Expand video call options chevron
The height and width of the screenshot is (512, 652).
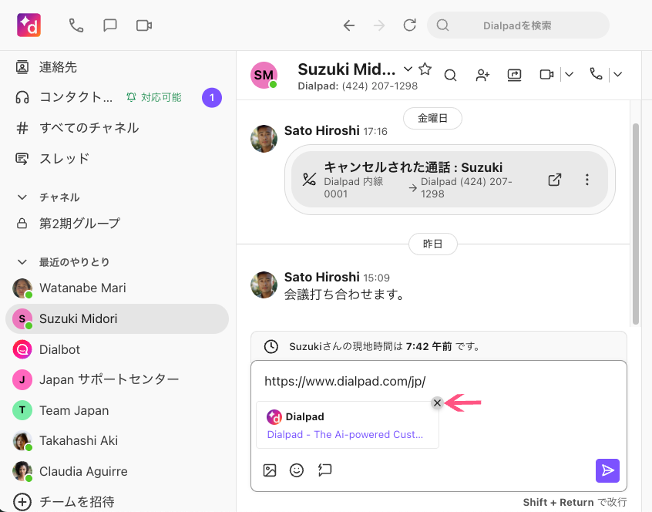[570, 75]
